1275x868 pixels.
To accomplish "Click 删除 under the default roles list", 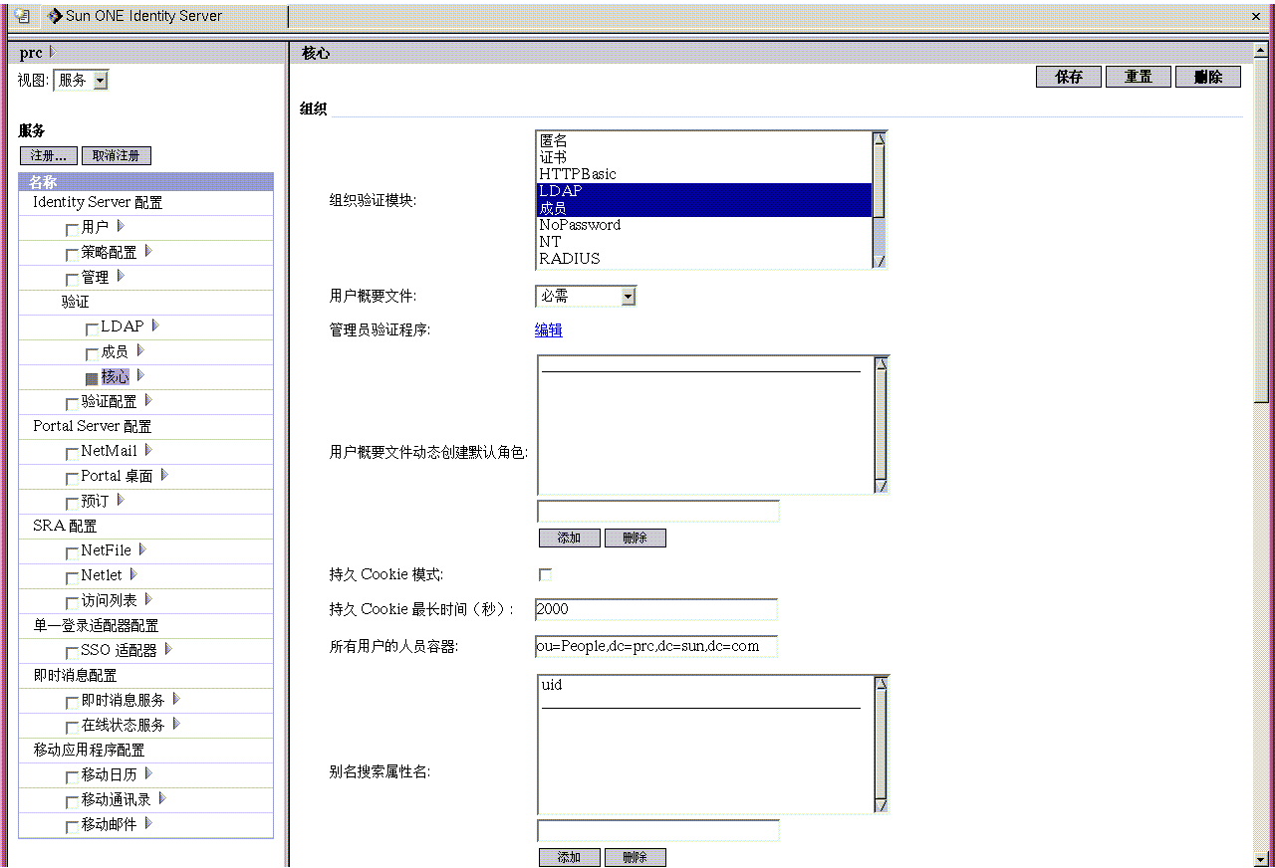I will (636, 538).
